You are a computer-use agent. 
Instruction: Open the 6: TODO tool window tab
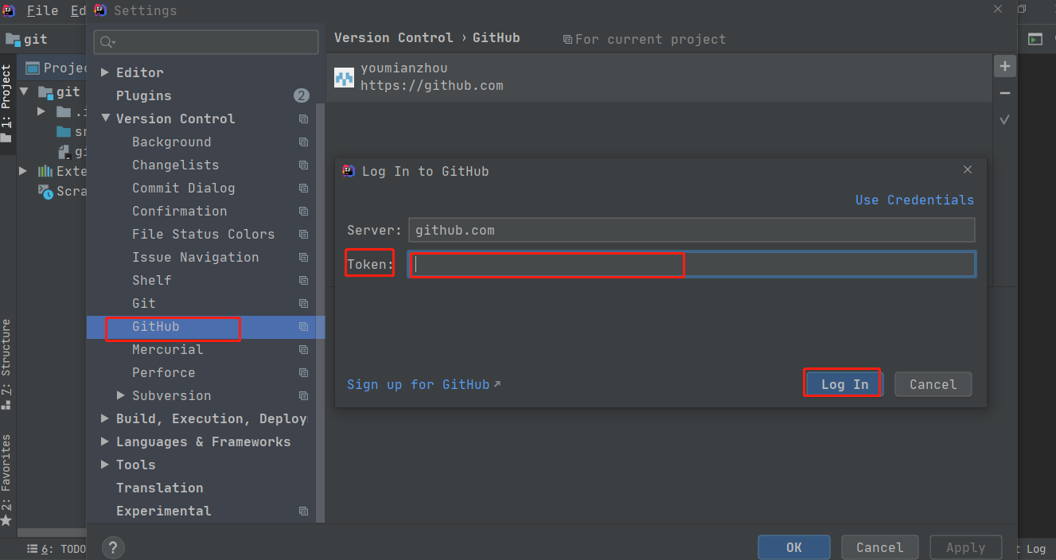56,549
